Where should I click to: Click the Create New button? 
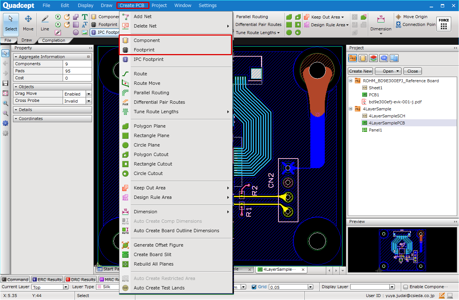[360, 71]
